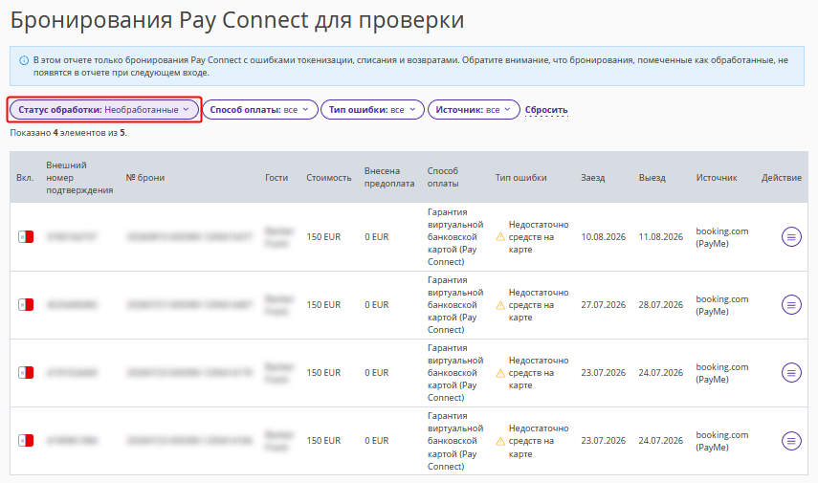Click the Тип ошибки column header
The image size is (818, 483).
pyautogui.click(x=520, y=177)
